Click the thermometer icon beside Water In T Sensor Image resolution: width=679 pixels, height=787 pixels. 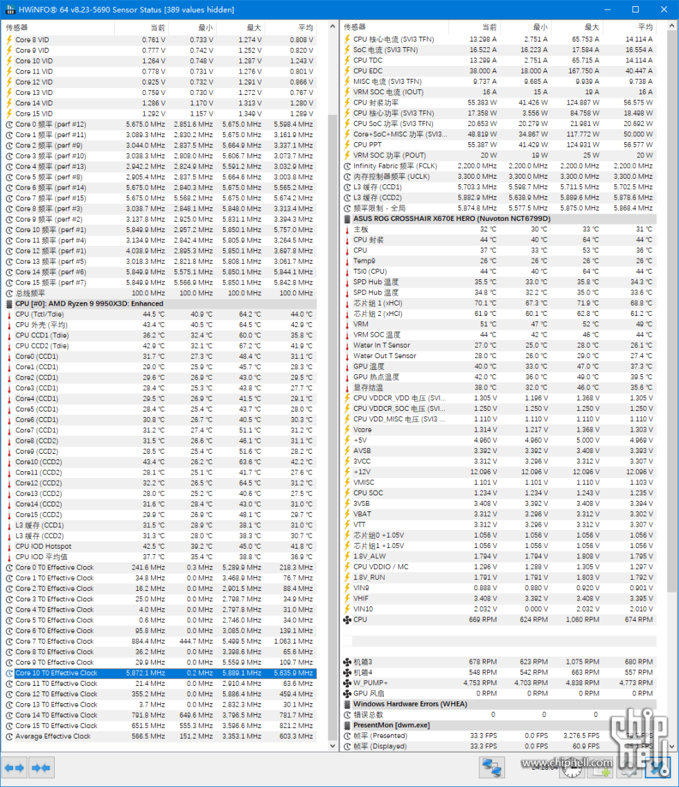[347, 345]
